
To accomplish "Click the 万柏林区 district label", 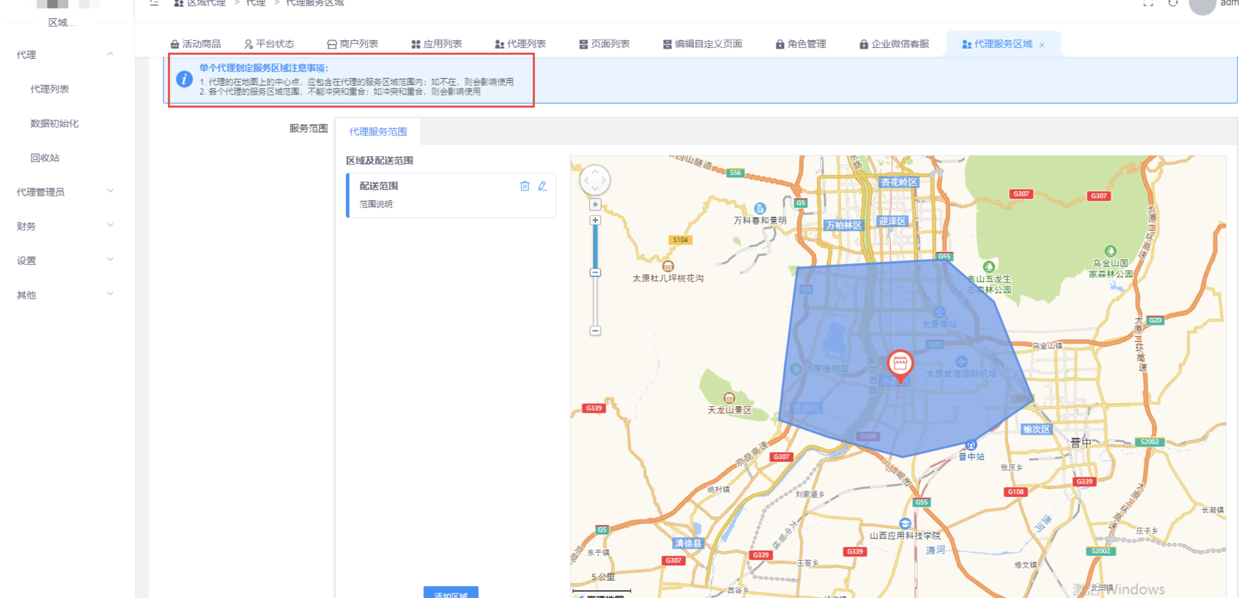I will [844, 225].
